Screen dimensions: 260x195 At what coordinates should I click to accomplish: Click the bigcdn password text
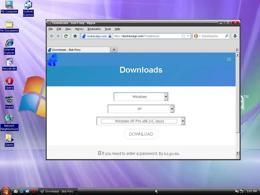171,154
